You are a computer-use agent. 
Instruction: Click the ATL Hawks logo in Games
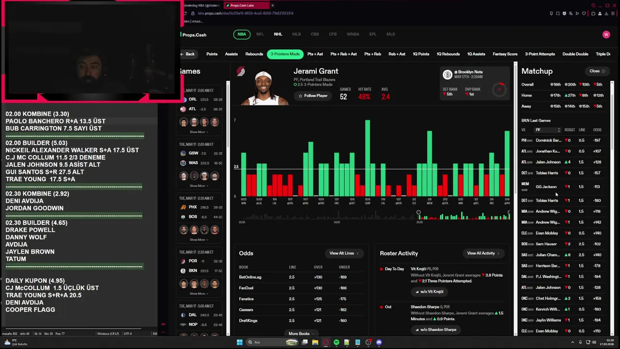(183, 109)
